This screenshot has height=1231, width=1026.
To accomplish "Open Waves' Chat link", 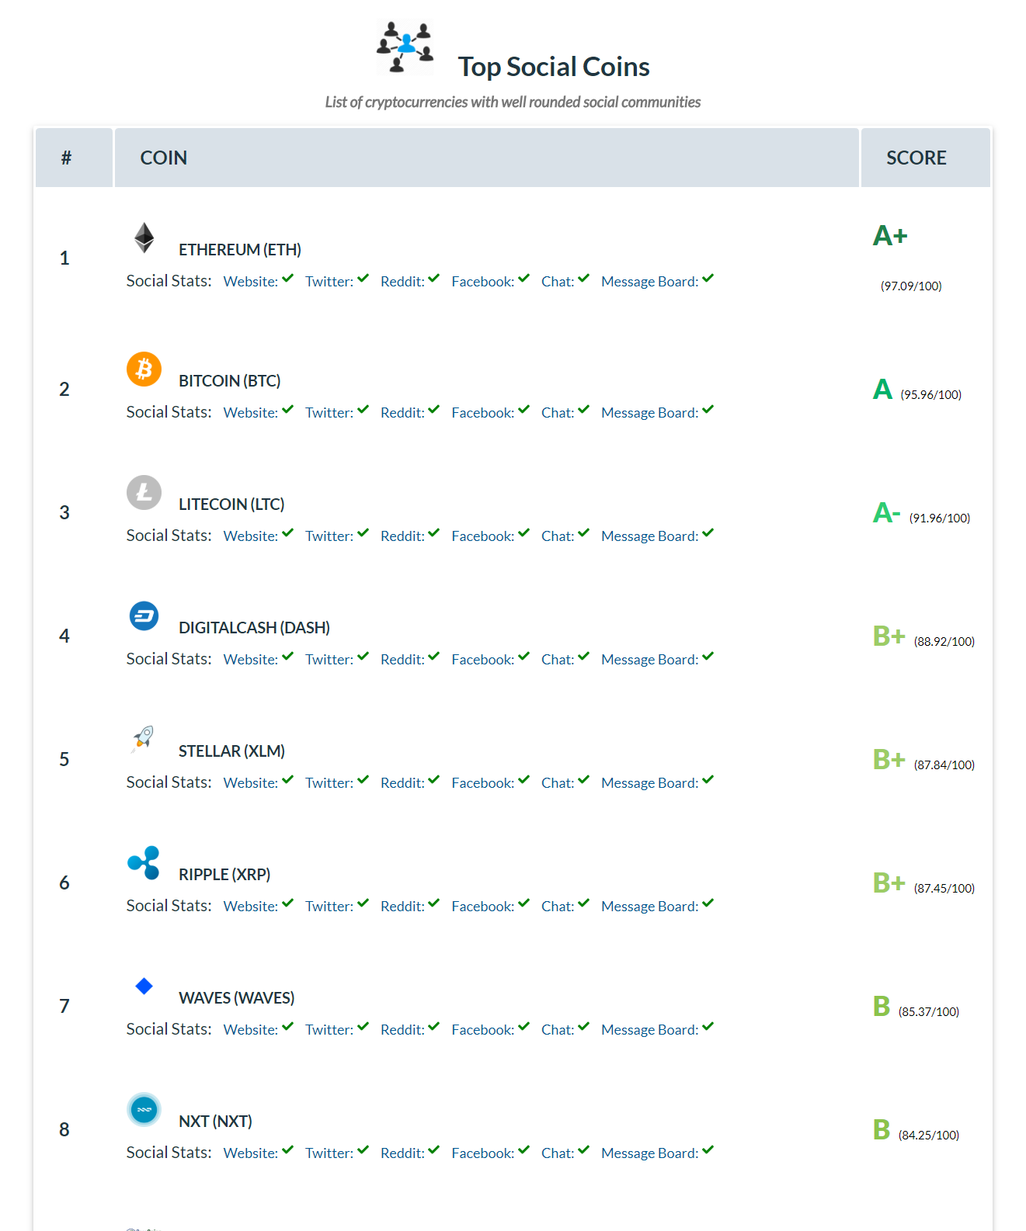I will 558,1030.
